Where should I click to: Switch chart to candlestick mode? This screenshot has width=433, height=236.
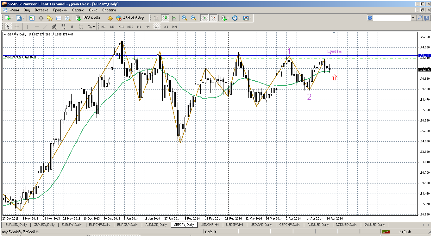(x=165, y=18)
